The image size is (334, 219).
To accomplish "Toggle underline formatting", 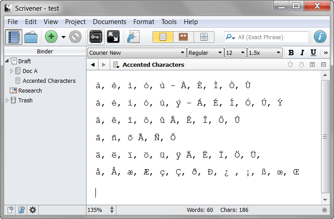I will pos(313,53).
